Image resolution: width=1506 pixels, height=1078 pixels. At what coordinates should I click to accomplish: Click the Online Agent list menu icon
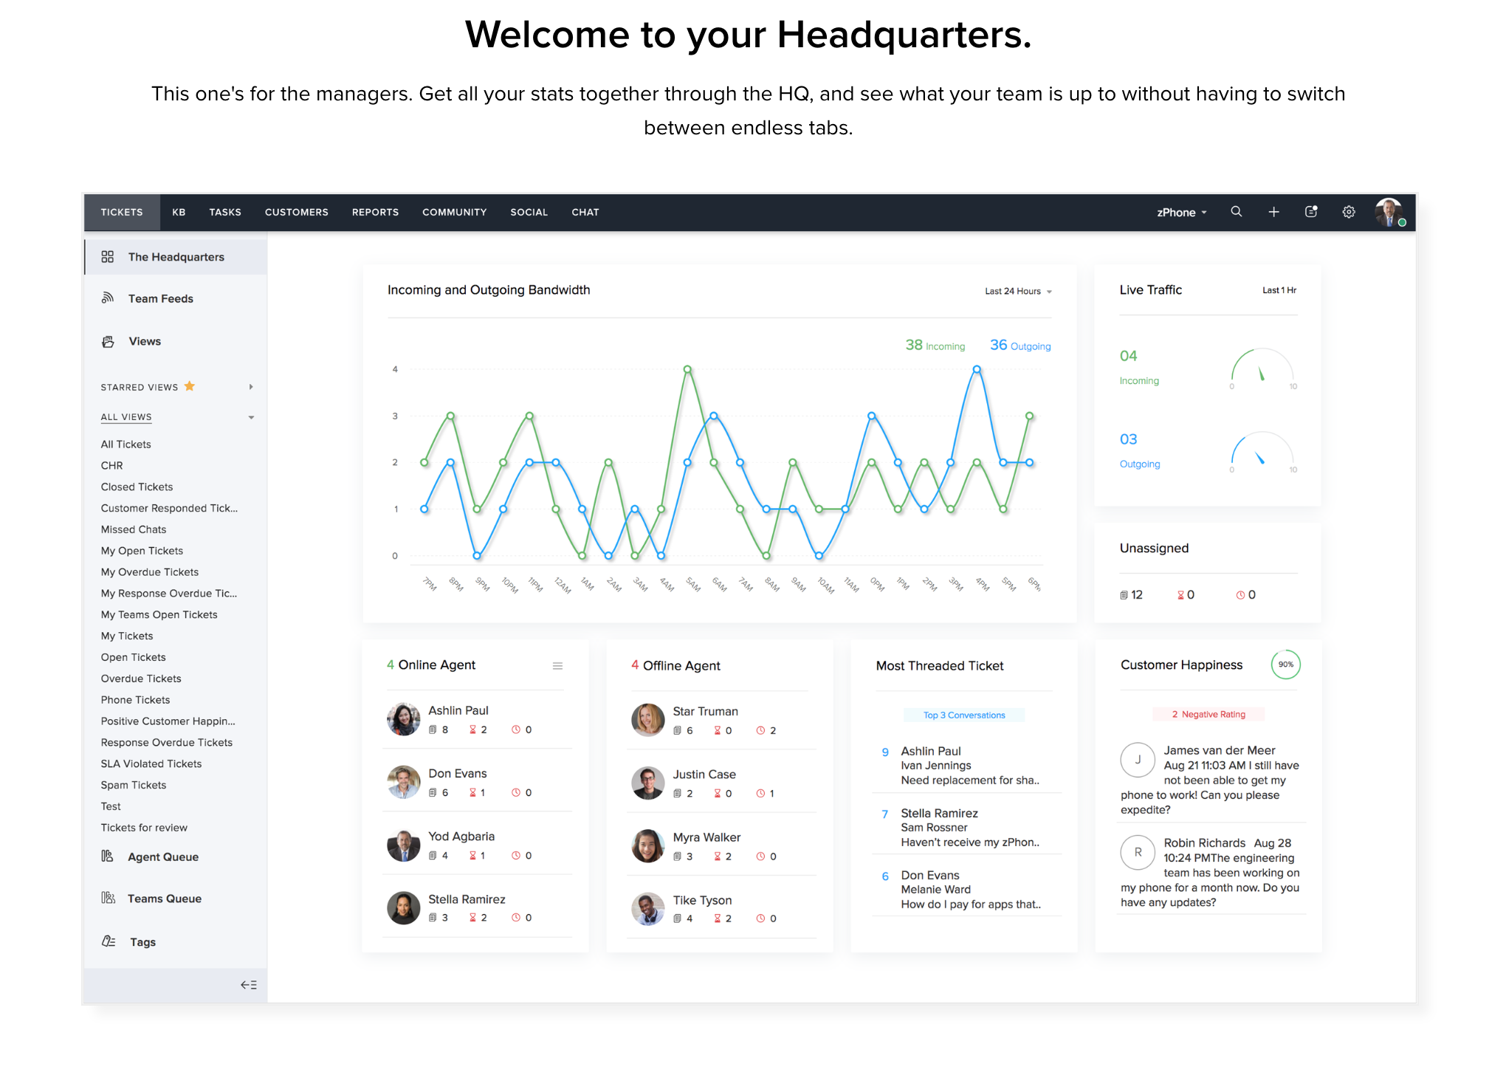(x=557, y=665)
